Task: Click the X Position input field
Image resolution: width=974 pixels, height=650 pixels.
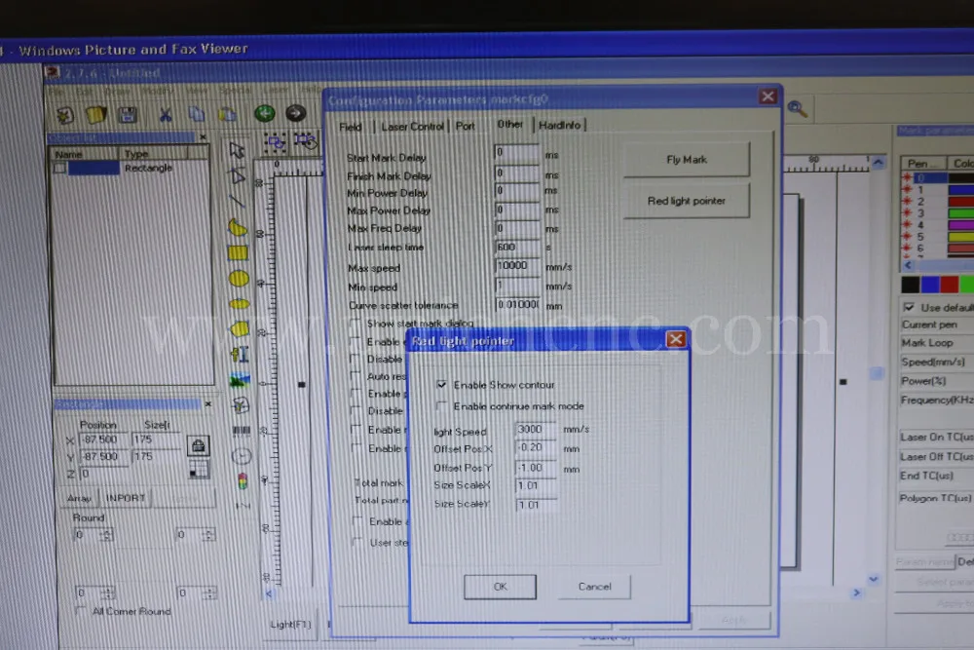Action: tap(104, 440)
